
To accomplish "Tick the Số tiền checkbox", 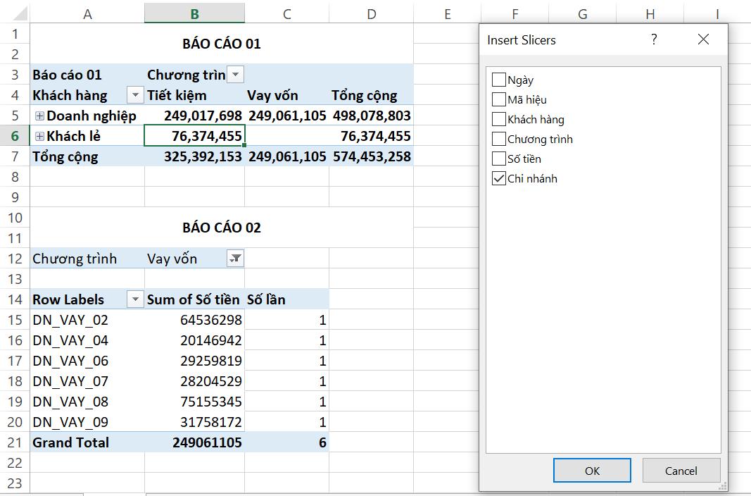I will tap(499, 159).
